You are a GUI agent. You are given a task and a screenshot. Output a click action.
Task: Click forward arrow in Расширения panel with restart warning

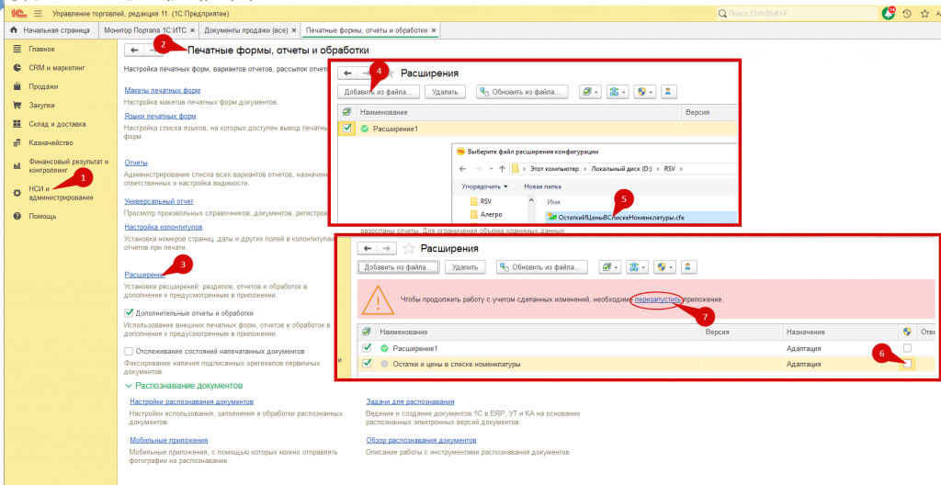pos(387,248)
